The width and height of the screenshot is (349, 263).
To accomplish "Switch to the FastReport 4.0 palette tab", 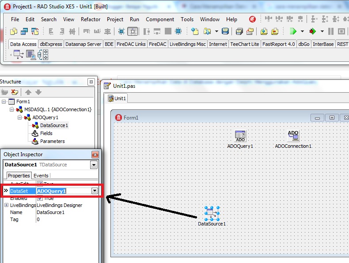I will pos(278,44).
